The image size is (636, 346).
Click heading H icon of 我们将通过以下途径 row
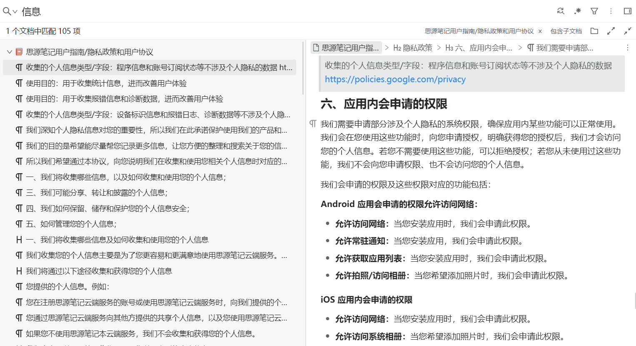19,271
